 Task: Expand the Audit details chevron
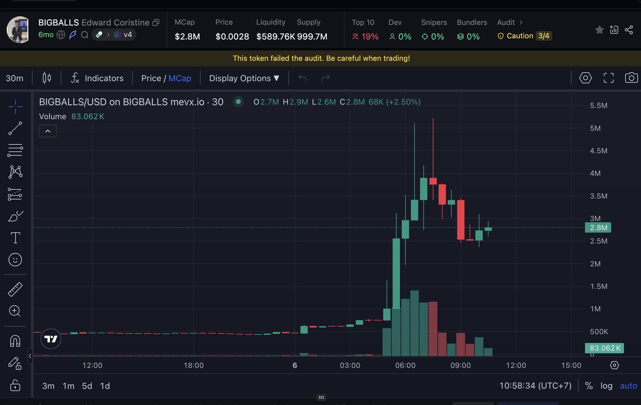(x=521, y=22)
